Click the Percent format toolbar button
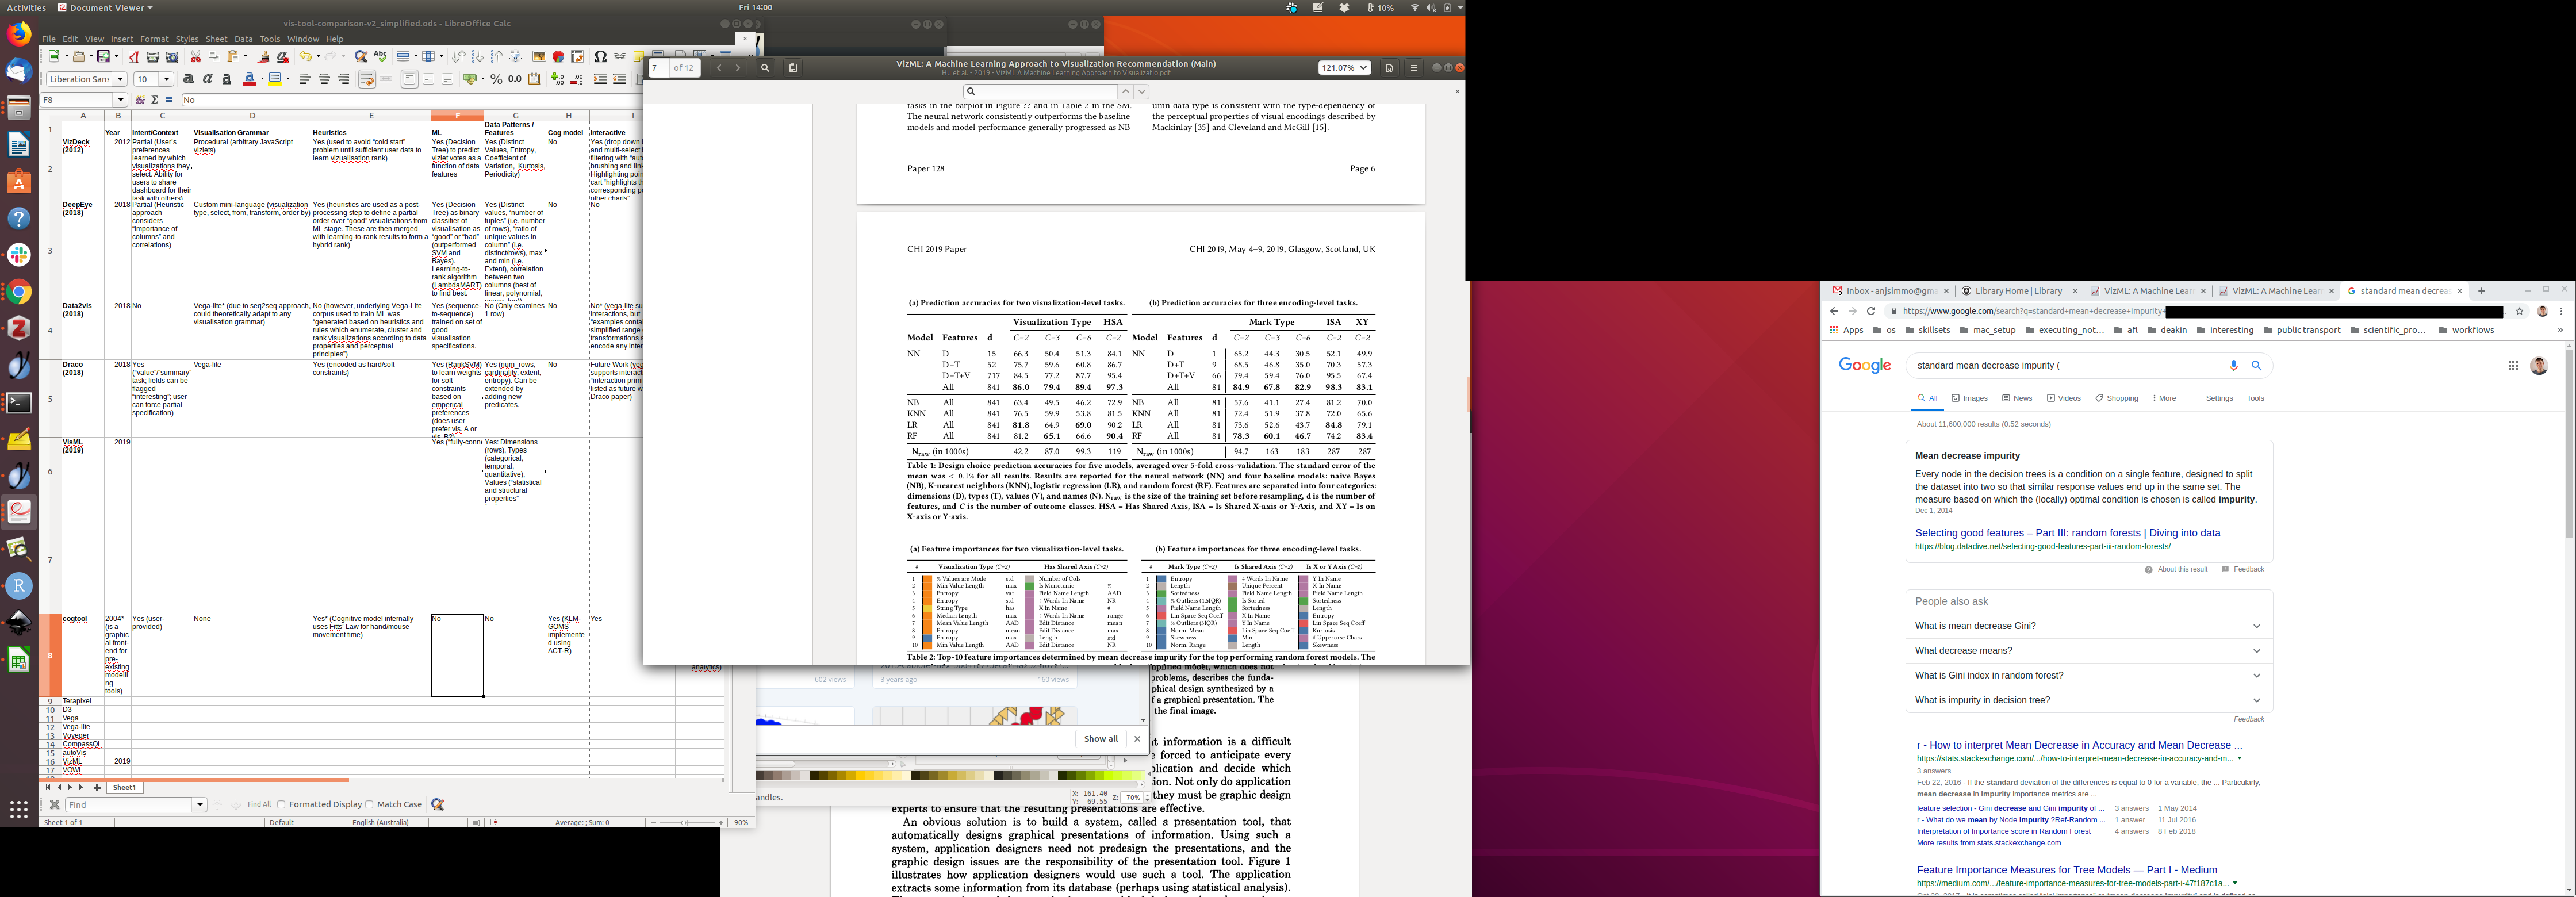This screenshot has height=897, width=2576. point(496,80)
